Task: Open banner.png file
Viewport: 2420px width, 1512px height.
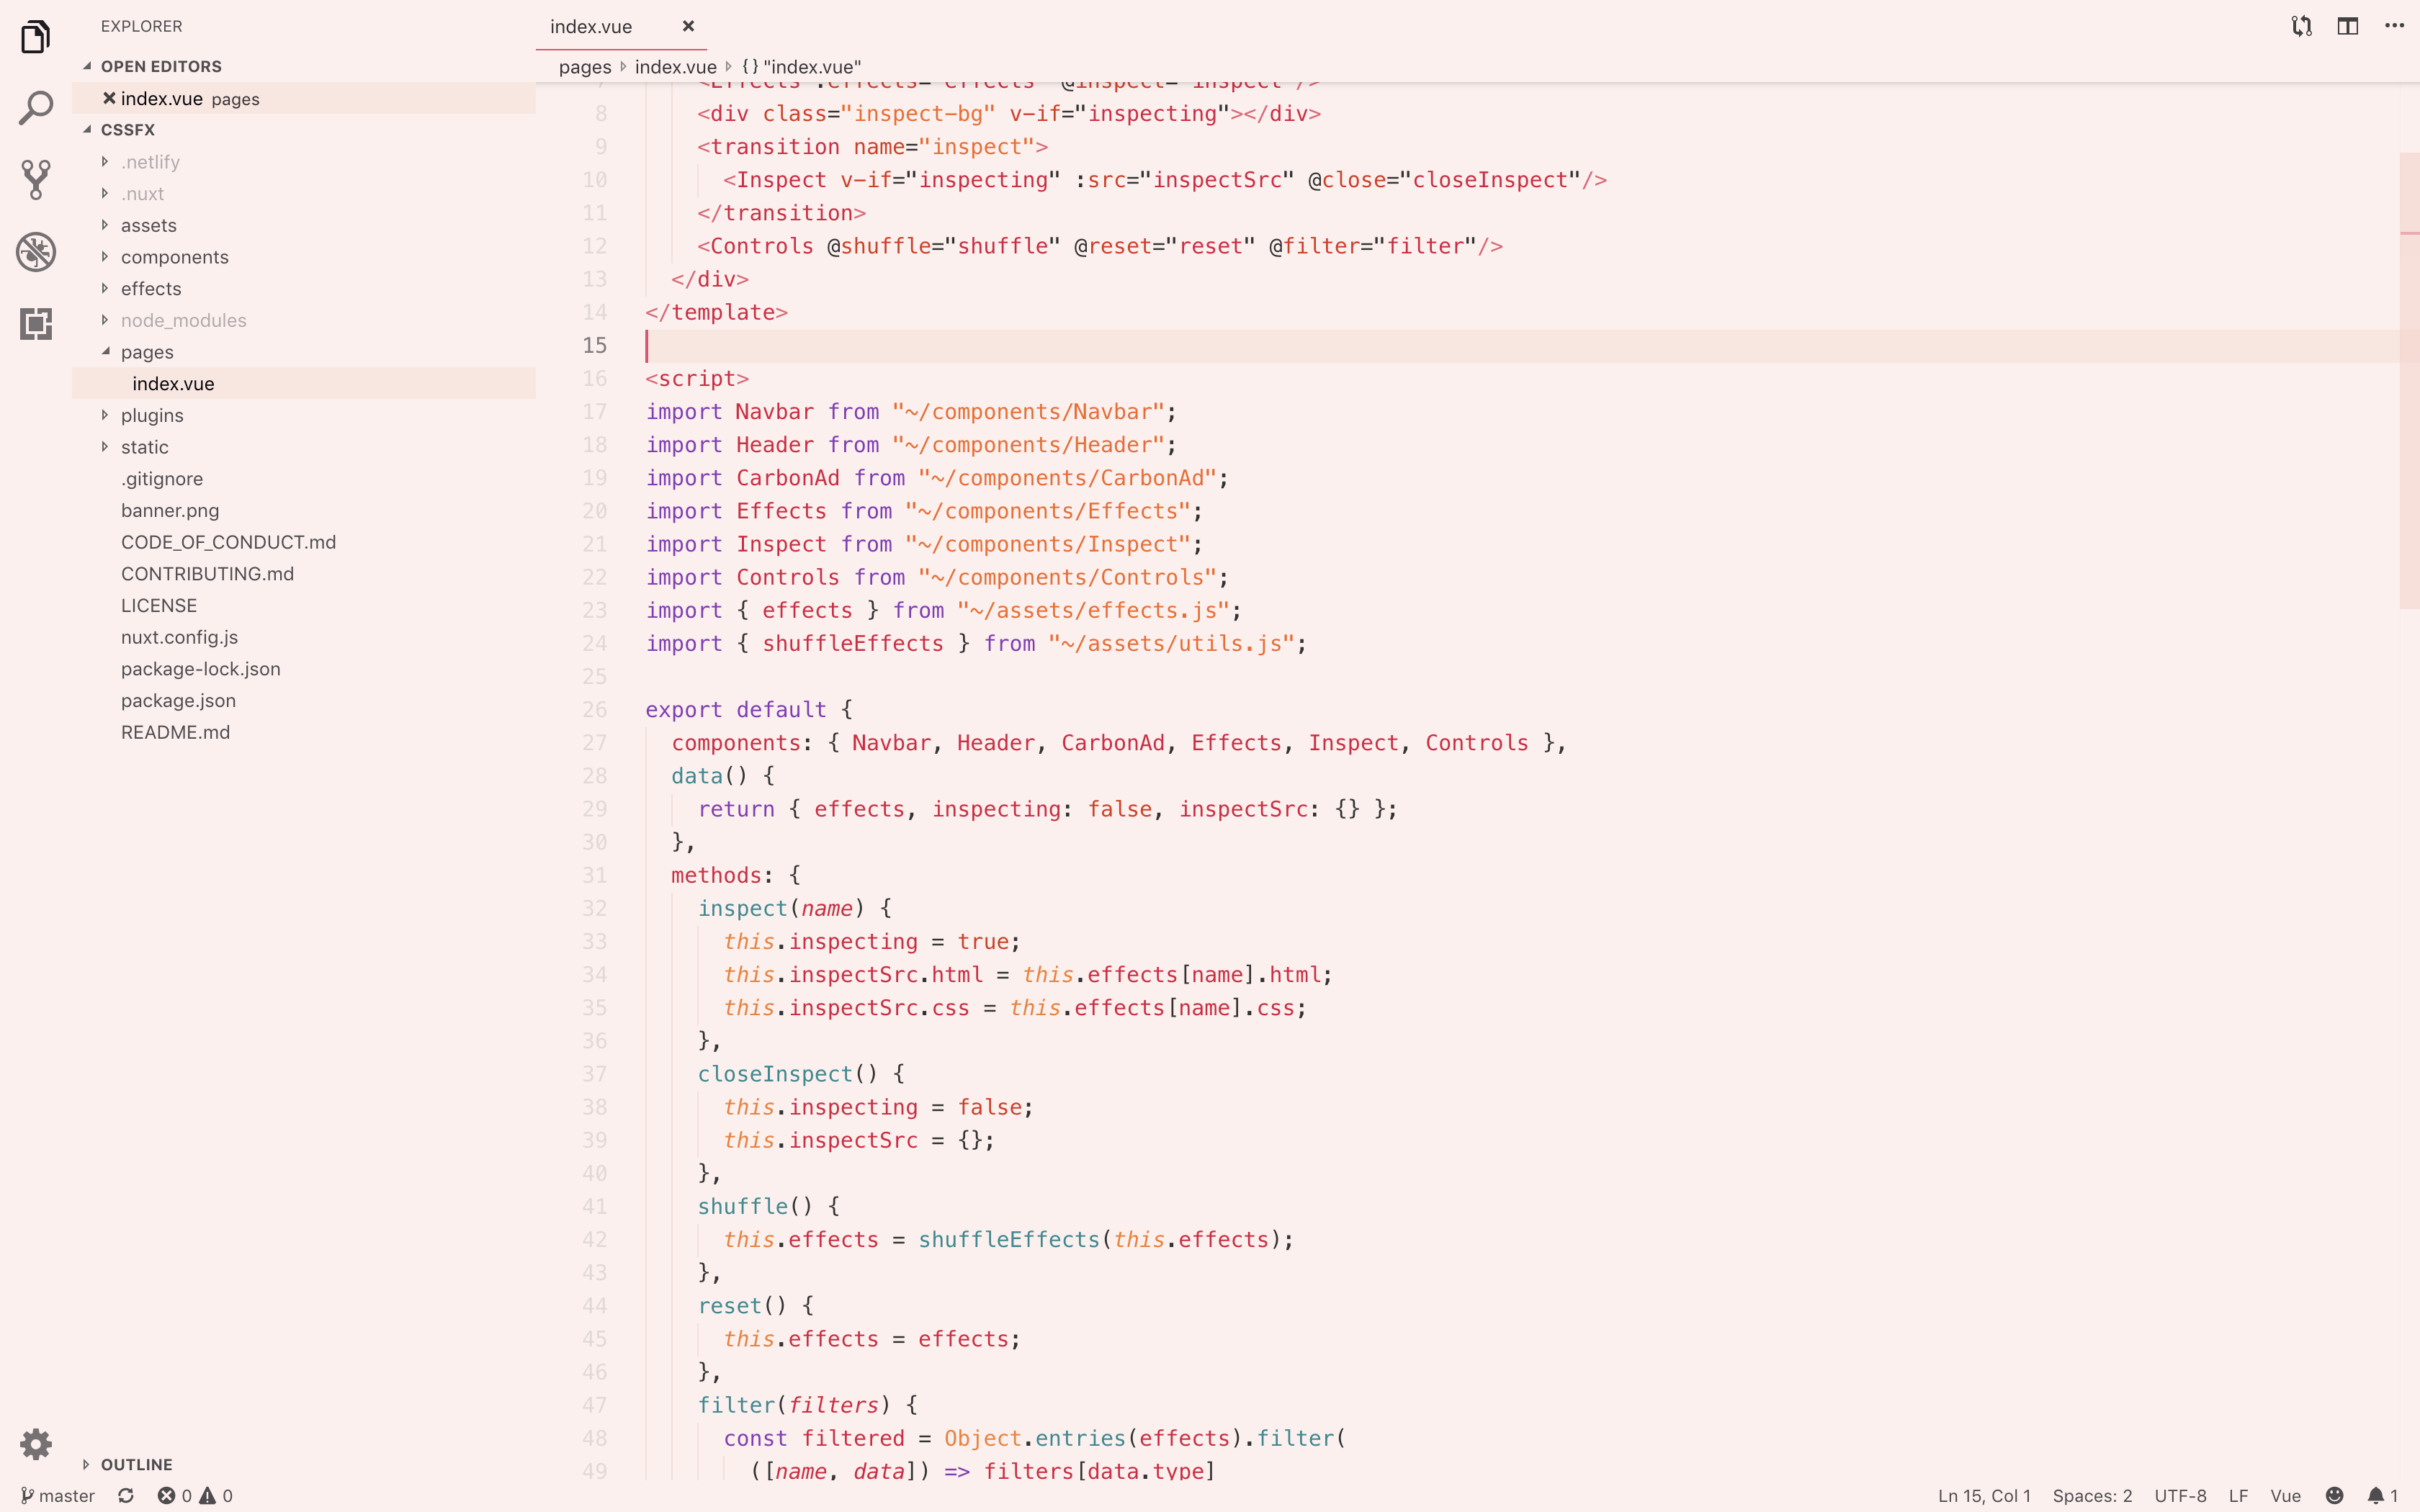Action: point(304,510)
